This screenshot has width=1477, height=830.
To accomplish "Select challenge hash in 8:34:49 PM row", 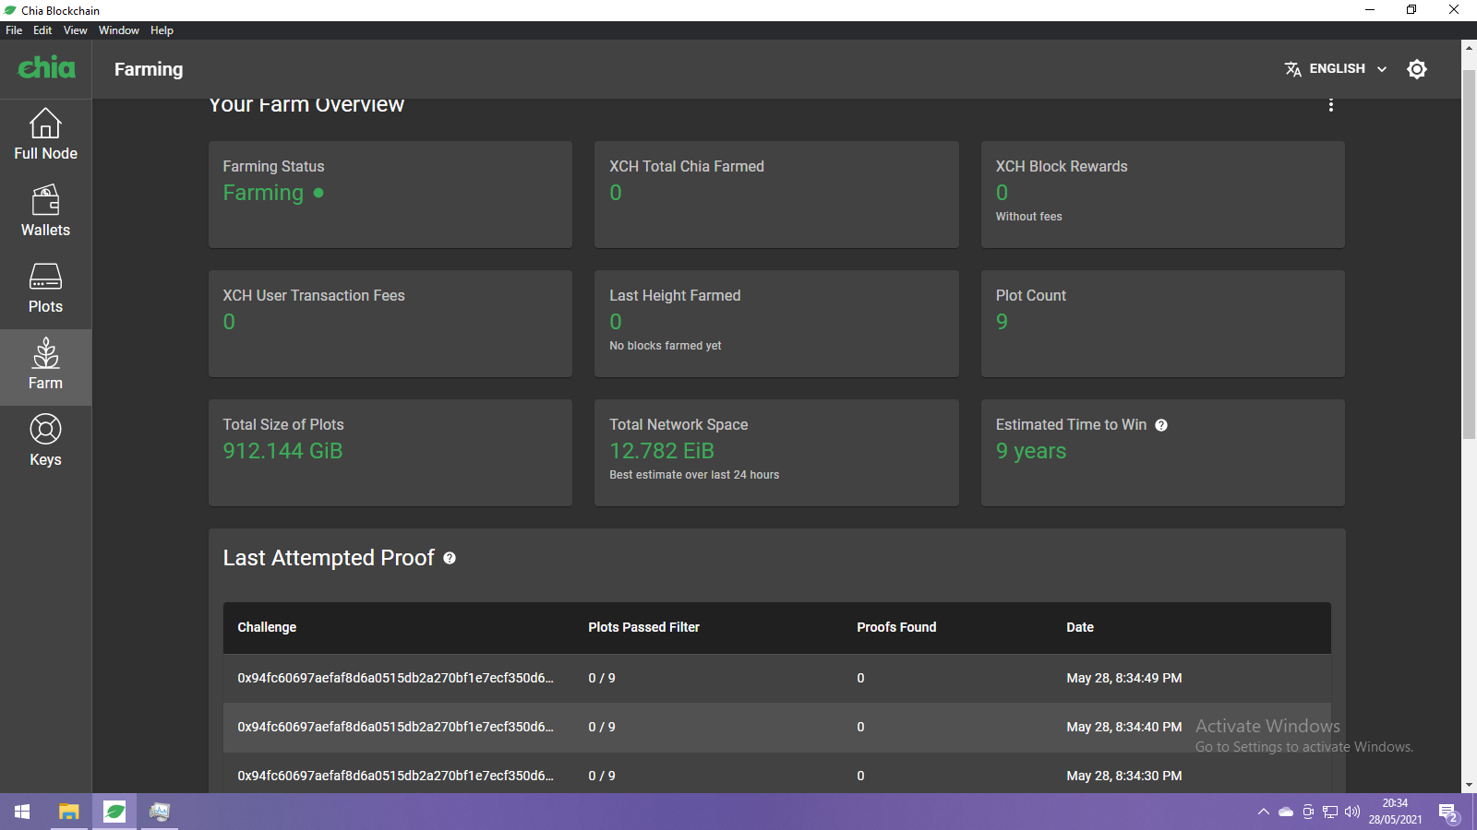I will tap(395, 678).
